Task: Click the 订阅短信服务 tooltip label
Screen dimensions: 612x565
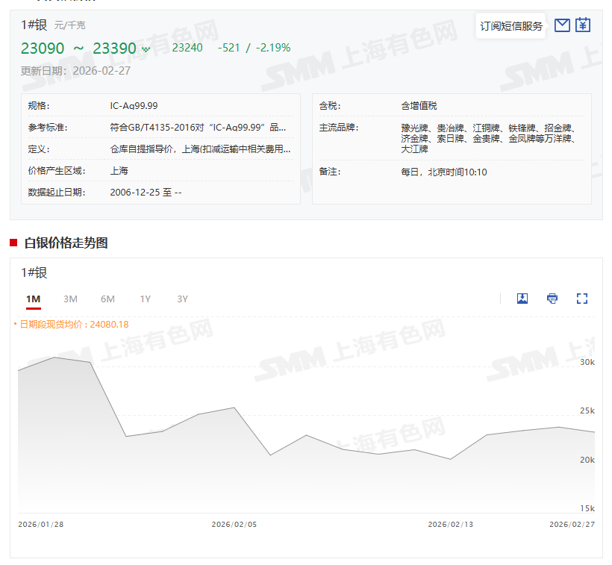Action: click(x=511, y=26)
